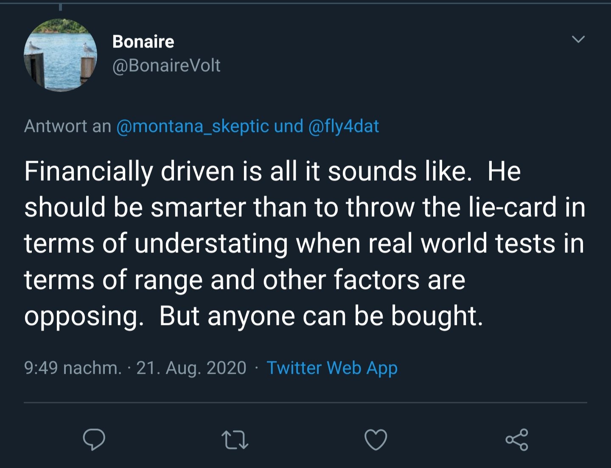This screenshot has width=611, height=468.
Task: Click the thread connector line above the avatar
Action: [60, 7]
